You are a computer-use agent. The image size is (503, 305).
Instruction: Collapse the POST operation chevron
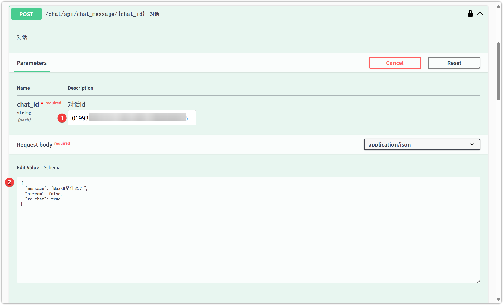pyautogui.click(x=480, y=14)
